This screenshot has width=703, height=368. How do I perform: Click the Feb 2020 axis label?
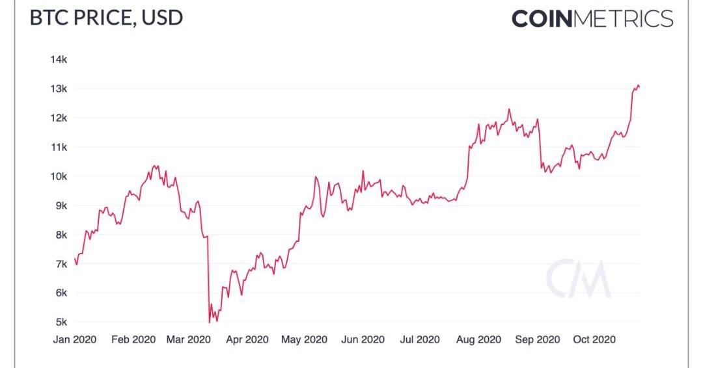pos(134,339)
